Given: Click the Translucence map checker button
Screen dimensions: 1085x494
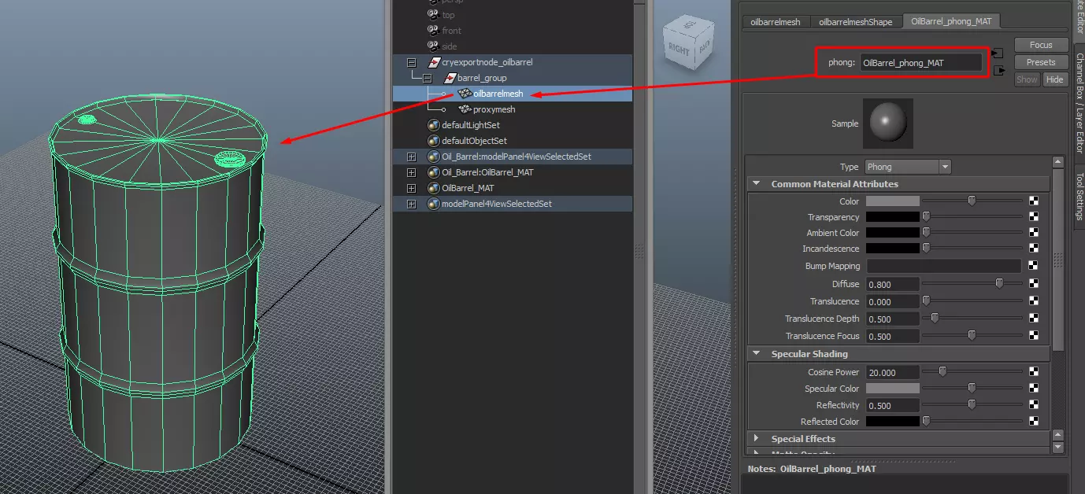Looking at the screenshot, I should 1033,301.
